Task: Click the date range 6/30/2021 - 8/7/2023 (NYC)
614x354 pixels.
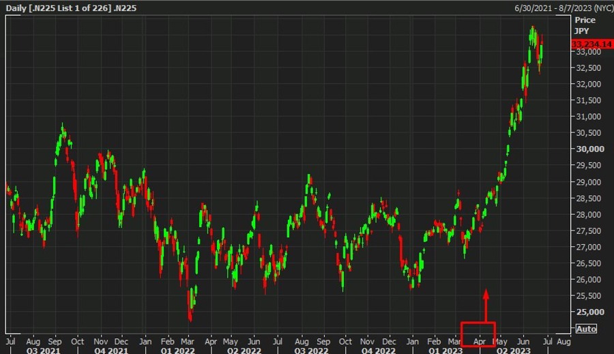Action: 564,8
